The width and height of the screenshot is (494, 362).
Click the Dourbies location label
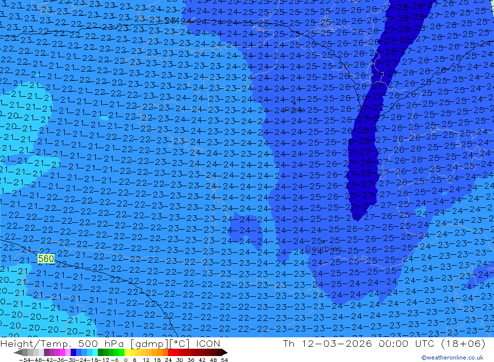click(323, 248)
